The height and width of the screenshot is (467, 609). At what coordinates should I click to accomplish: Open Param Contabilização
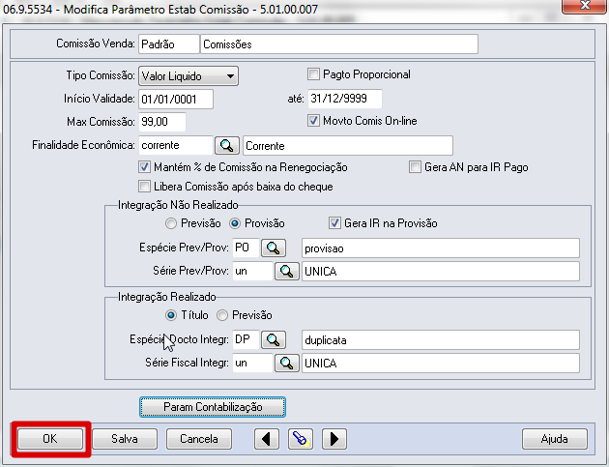pyautogui.click(x=213, y=407)
